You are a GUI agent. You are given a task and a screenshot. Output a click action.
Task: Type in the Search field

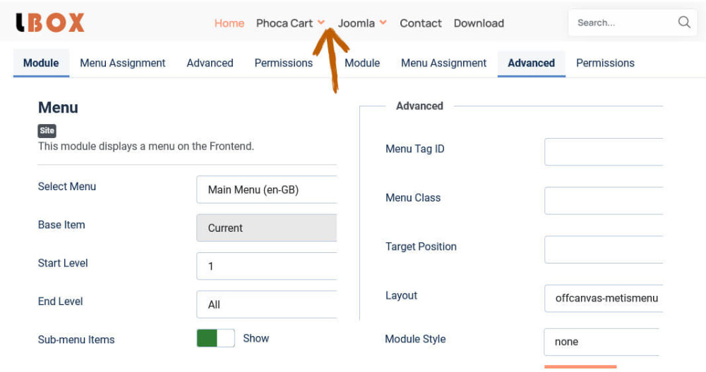pos(621,23)
